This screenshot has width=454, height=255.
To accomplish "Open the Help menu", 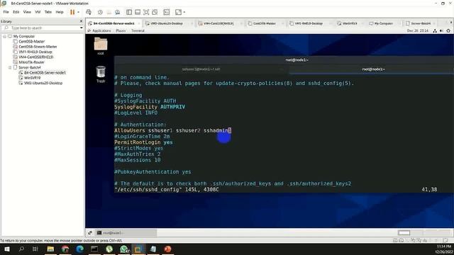I will [60, 12].
